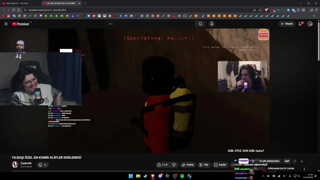This screenshot has width=320, height=180.
Task: Open Zademlik channel avatar
Action: (15, 164)
